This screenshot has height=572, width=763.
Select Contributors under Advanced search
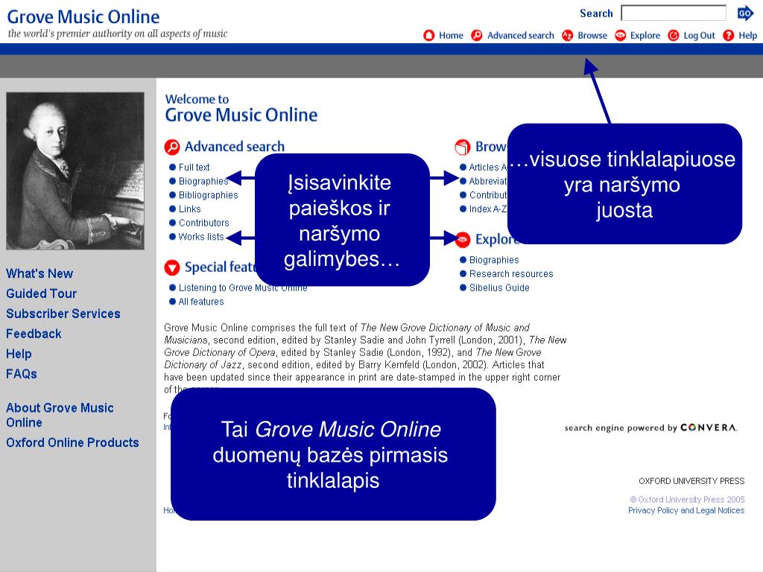203,223
